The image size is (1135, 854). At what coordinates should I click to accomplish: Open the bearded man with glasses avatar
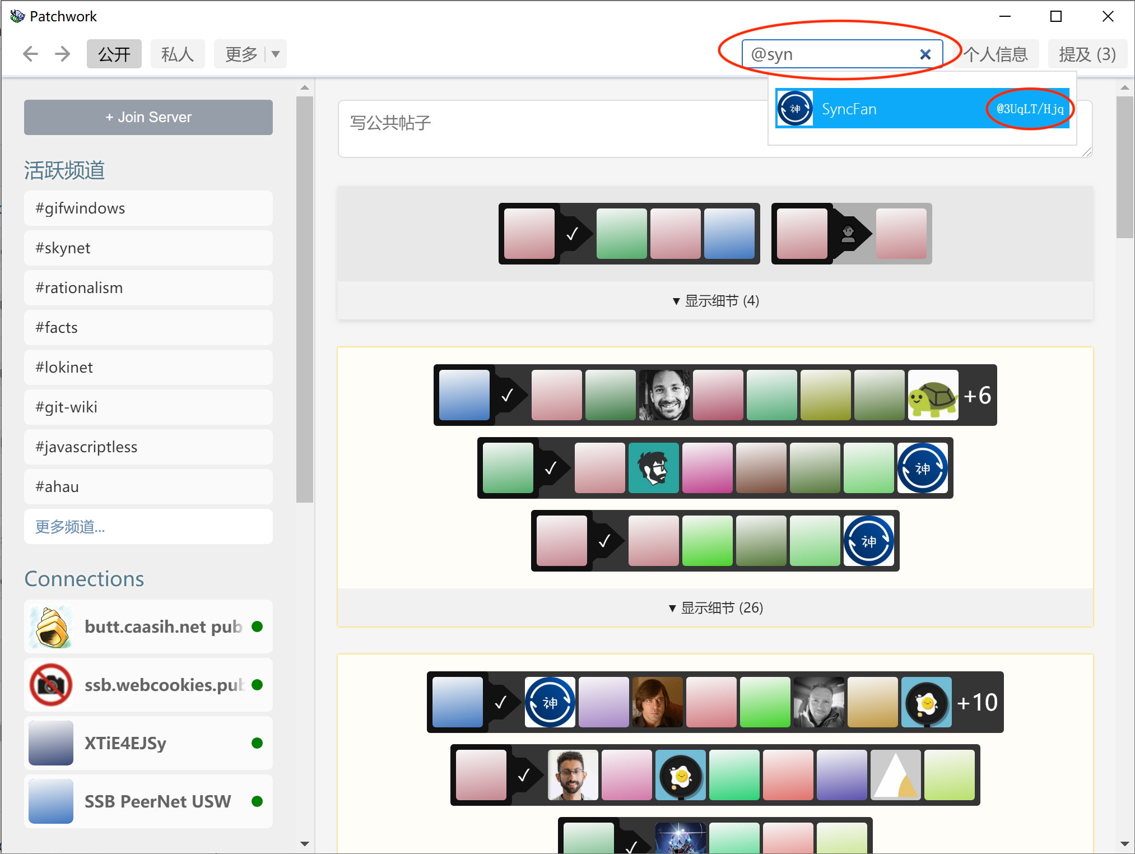(573, 775)
